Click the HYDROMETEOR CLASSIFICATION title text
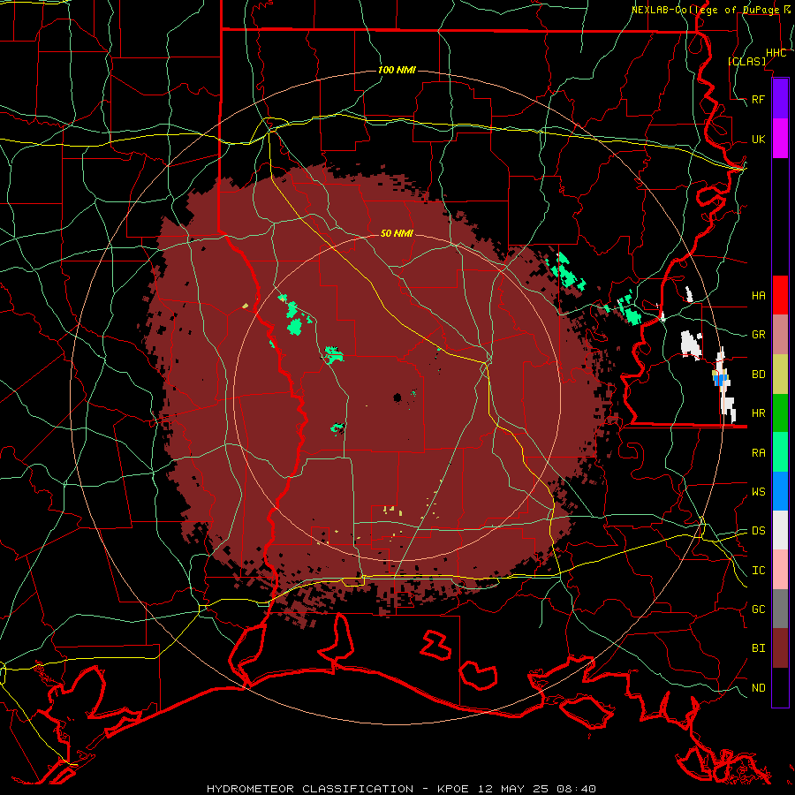This screenshot has width=795, height=795. tap(310, 789)
